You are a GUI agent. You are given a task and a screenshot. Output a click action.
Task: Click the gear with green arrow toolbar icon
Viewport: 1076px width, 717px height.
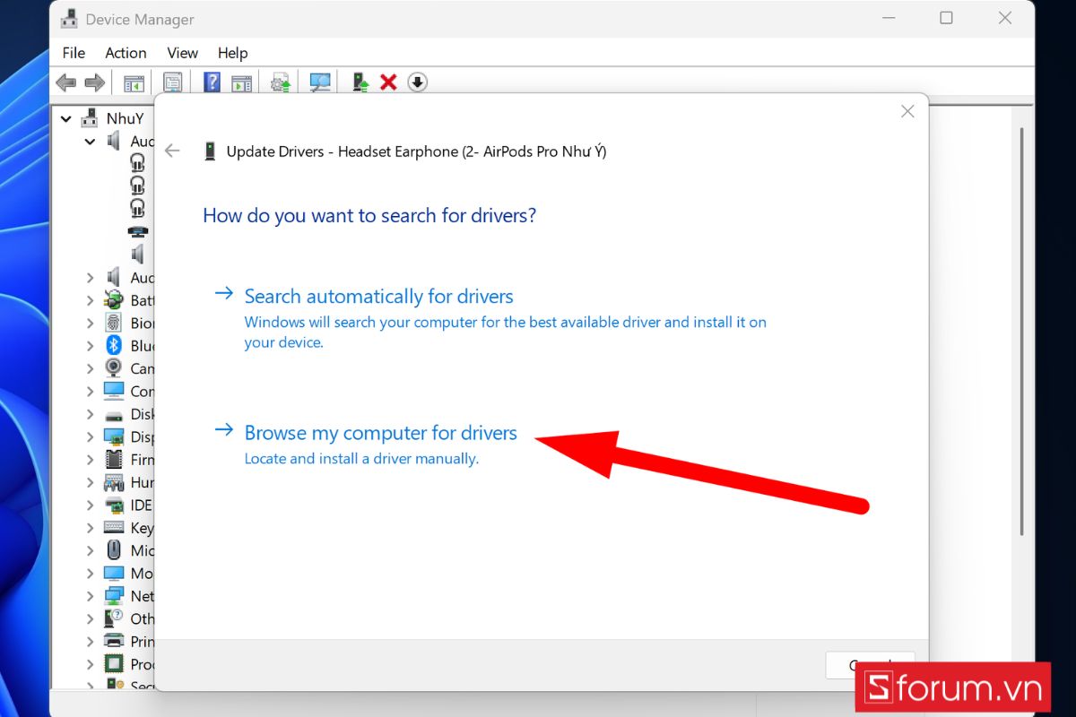(x=281, y=82)
